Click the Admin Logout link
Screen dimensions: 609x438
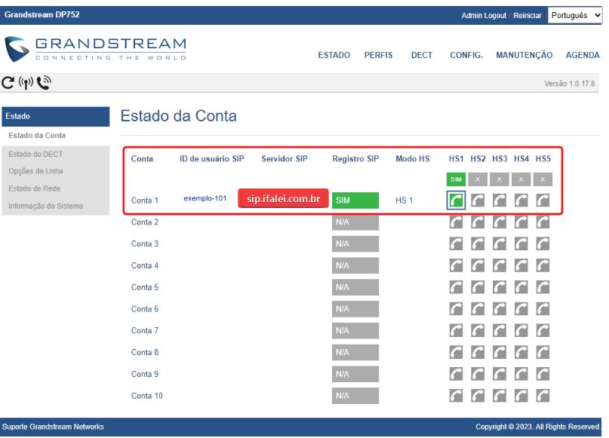point(484,16)
